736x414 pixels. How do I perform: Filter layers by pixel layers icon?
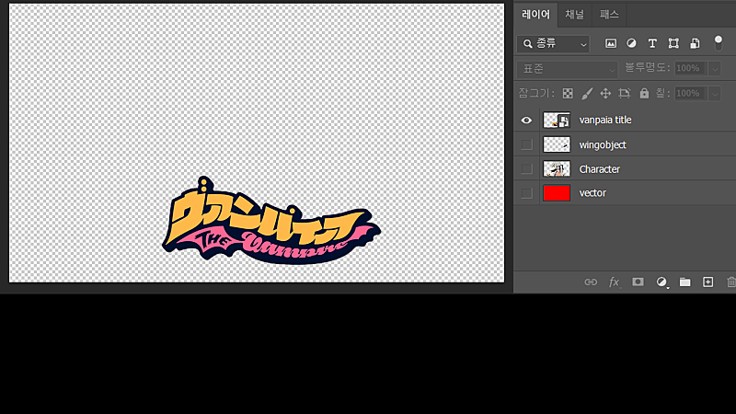pyautogui.click(x=611, y=43)
